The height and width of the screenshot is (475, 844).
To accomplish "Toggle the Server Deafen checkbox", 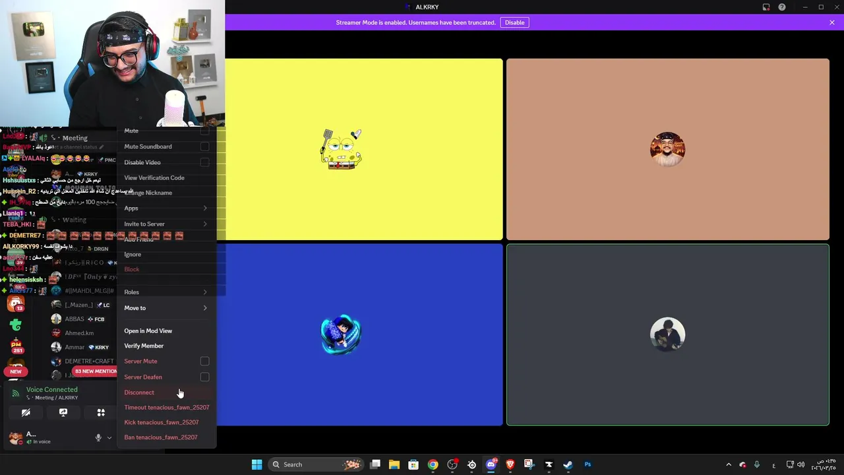I will click(x=205, y=377).
